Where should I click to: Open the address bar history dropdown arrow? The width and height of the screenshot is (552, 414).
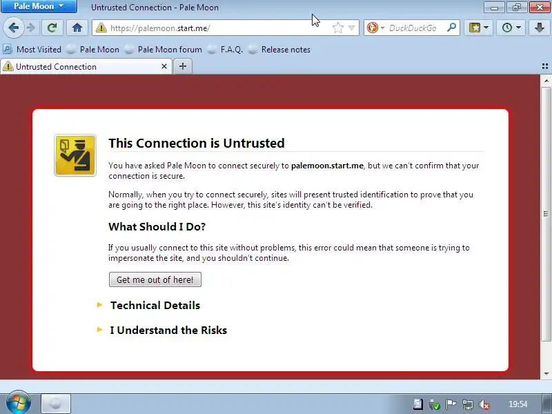click(x=351, y=28)
